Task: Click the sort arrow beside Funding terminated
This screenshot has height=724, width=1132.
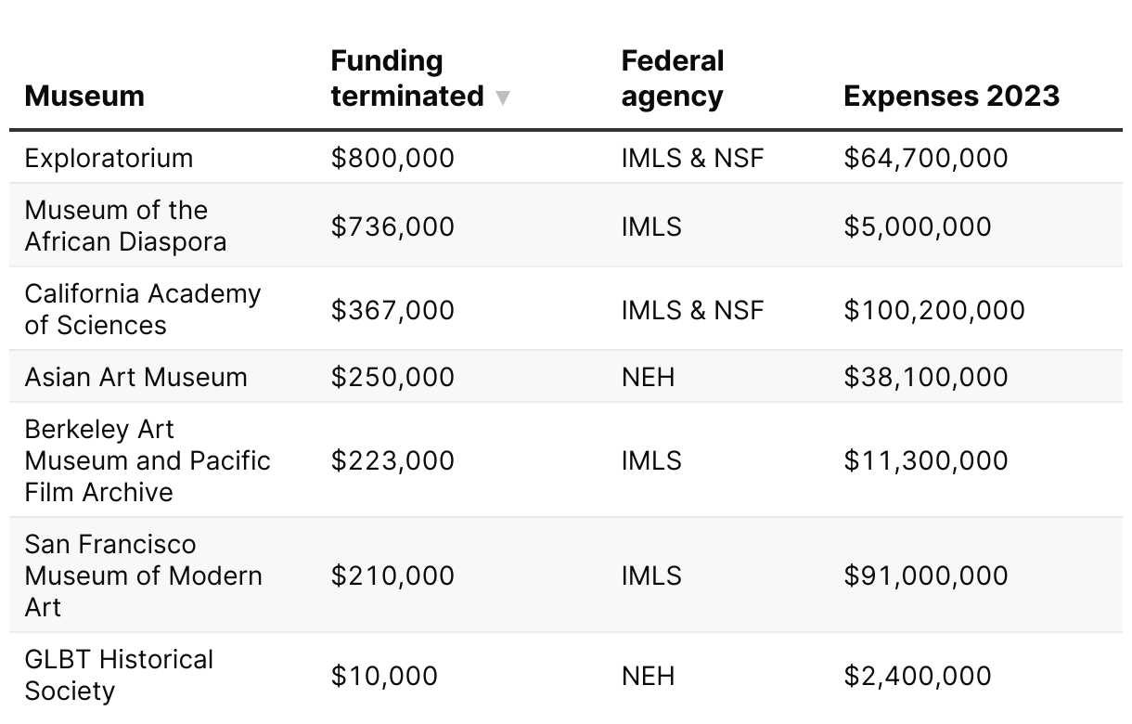Action: pyautogui.click(x=503, y=97)
